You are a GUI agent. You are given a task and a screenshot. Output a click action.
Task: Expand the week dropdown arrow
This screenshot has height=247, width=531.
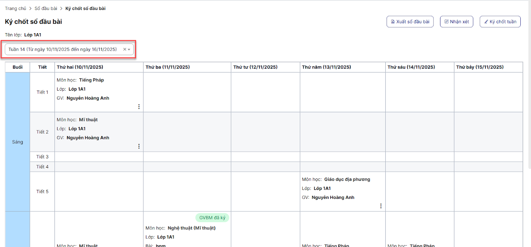129,49
